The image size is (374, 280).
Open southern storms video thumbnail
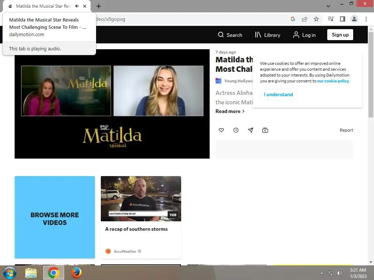tap(141, 199)
